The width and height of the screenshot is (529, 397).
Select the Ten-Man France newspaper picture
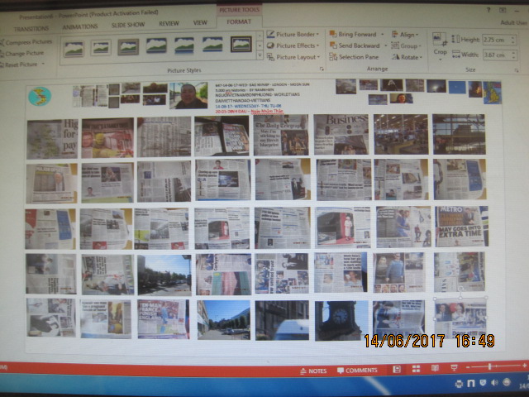(x=164, y=319)
